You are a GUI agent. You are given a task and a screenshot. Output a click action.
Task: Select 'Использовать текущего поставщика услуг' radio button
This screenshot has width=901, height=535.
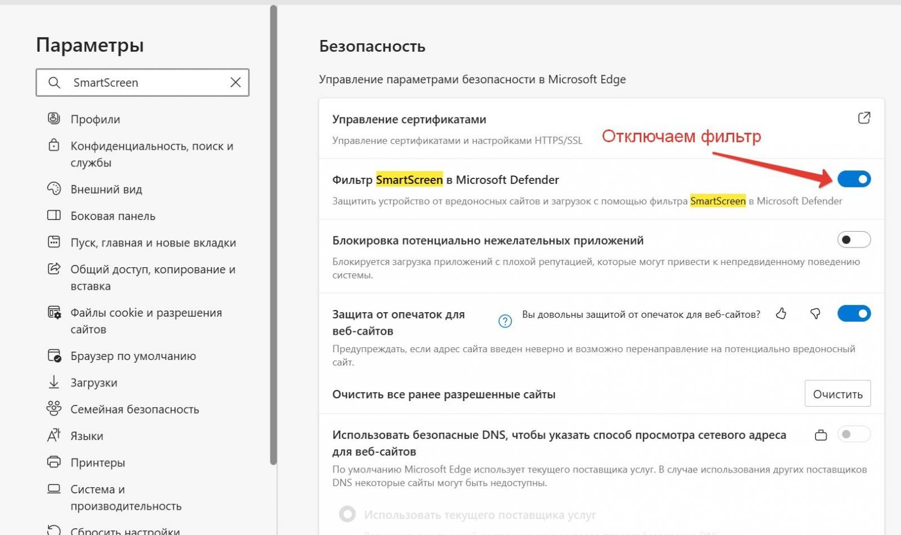coord(347,514)
